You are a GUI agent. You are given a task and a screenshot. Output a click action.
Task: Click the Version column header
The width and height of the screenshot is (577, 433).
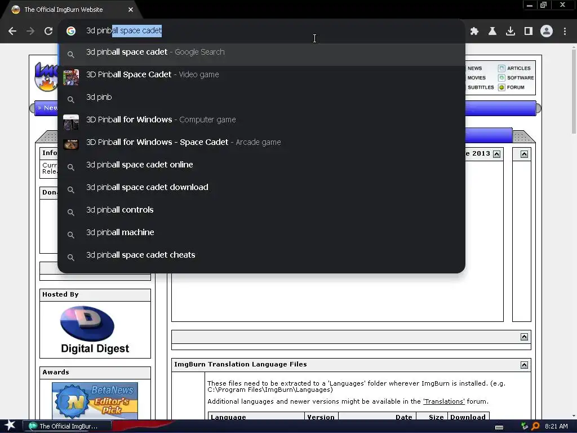point(321,417)
